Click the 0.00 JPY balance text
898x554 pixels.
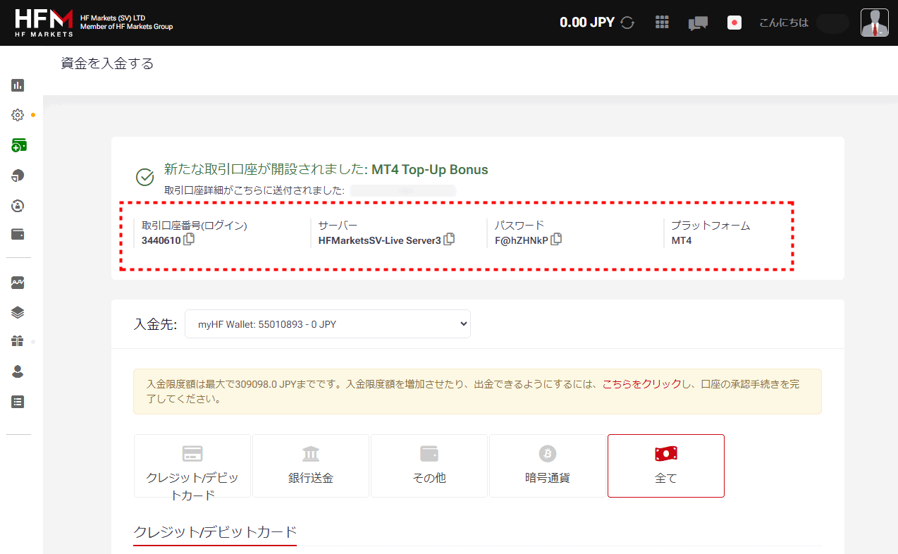coord(587,23)
